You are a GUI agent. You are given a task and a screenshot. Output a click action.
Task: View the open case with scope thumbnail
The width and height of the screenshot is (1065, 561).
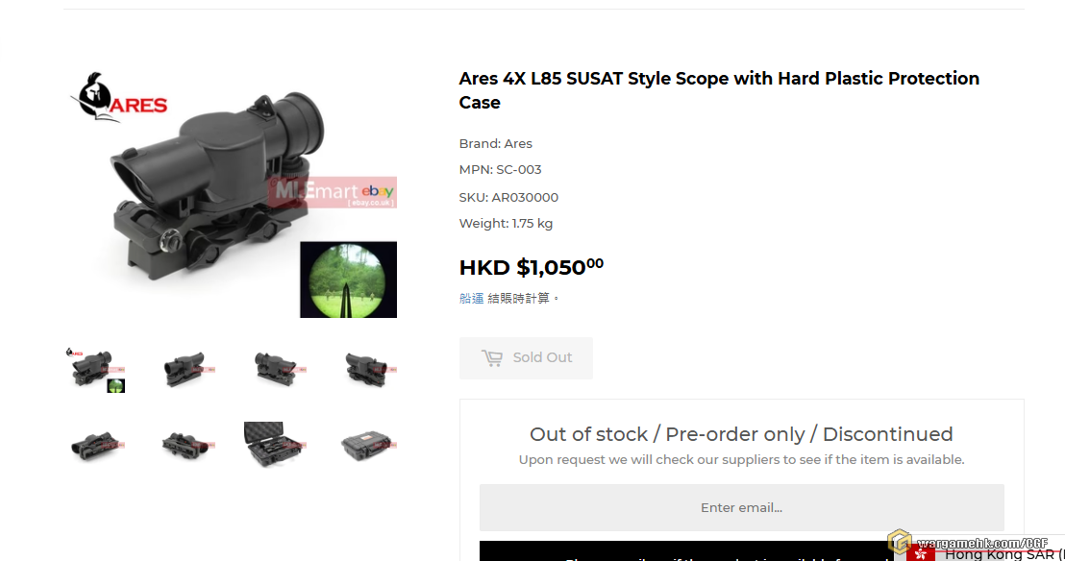coord(275,445)
